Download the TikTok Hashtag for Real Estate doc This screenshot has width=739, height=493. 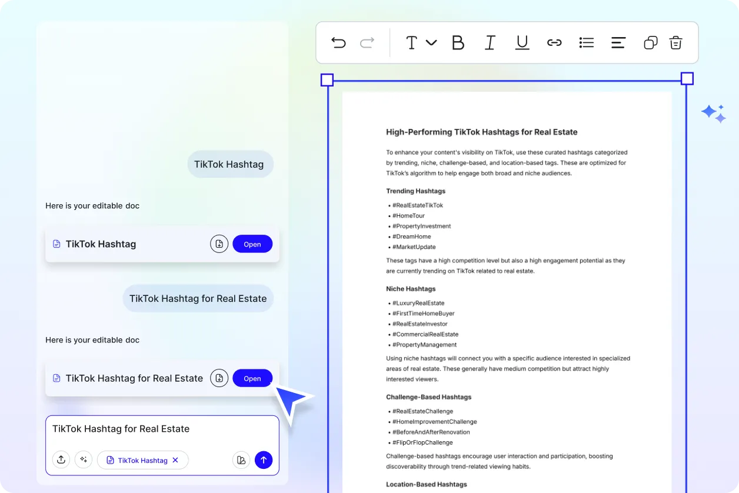tap(219, 378)
